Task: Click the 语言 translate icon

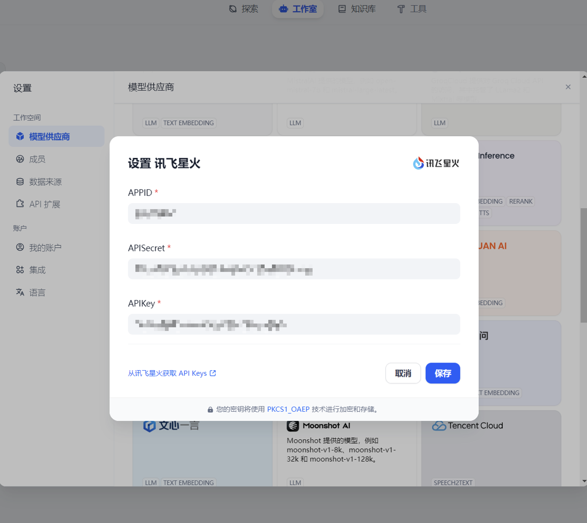Action: (x=20, y=292)
